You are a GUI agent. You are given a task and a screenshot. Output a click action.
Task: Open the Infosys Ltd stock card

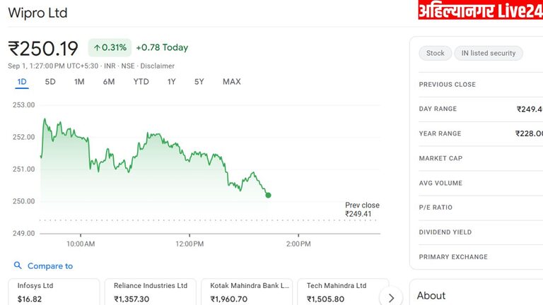[54, 292]
